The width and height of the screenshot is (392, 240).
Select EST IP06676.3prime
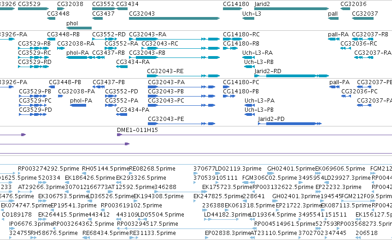pyautogui.click(x=31, y=224)
